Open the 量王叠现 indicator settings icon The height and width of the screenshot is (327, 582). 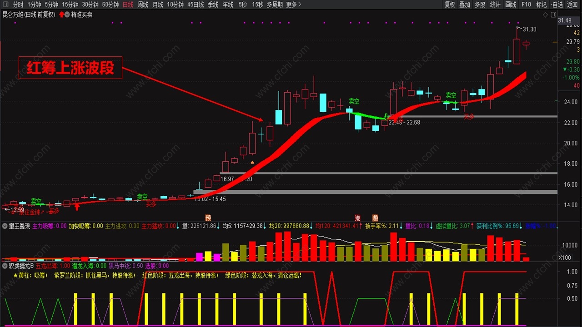(x=5, y=225)
